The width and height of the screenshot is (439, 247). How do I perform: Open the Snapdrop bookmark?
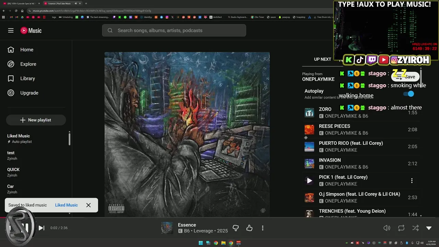click(x=299, y=17)
